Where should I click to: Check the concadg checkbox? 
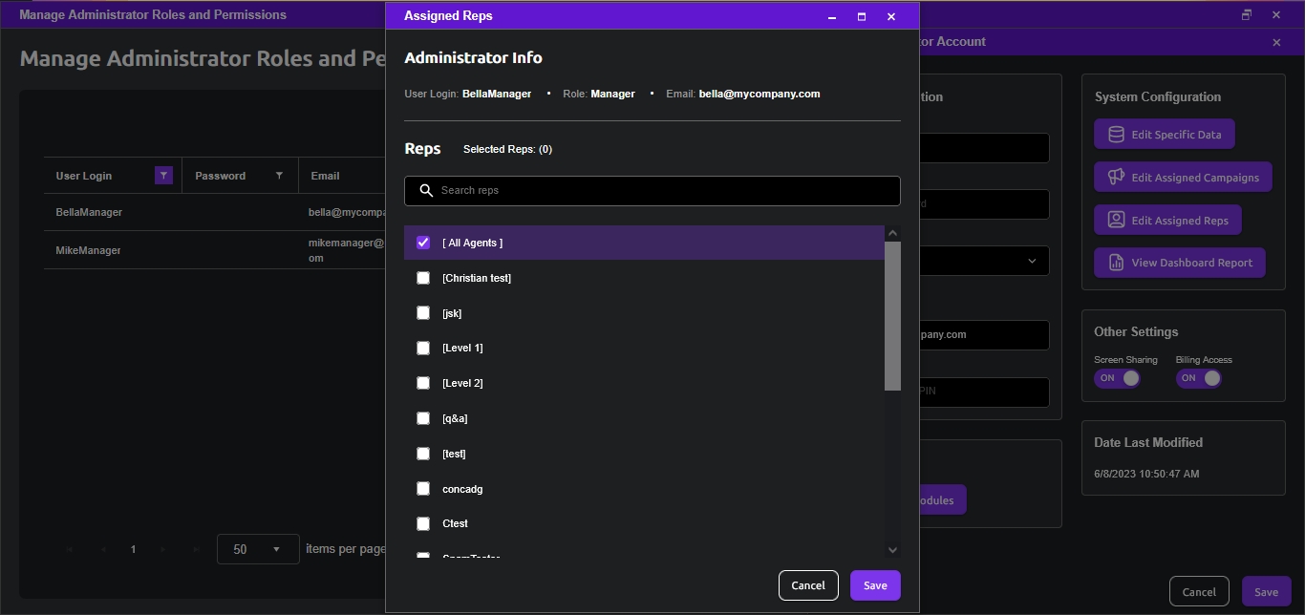(x=423, y=489)
